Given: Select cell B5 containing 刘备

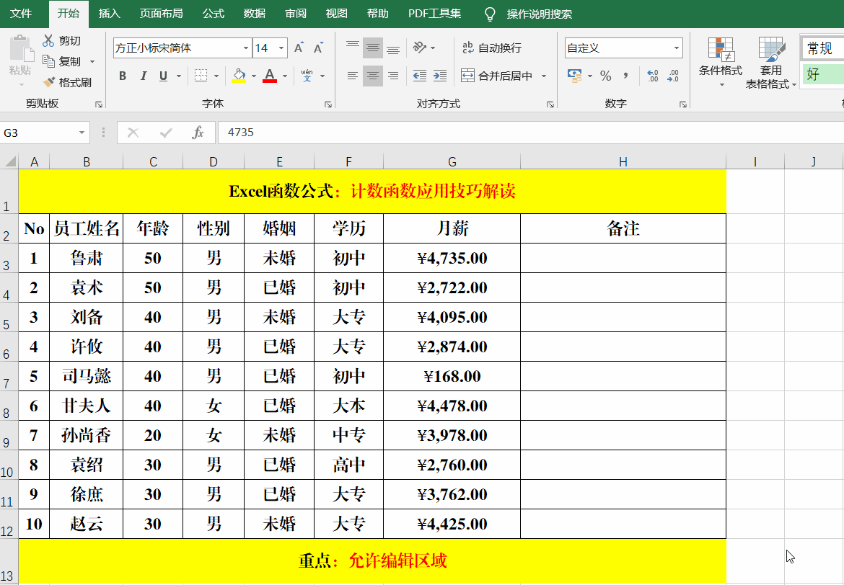Looking at the screenshot, I should [x=85, y=317].
